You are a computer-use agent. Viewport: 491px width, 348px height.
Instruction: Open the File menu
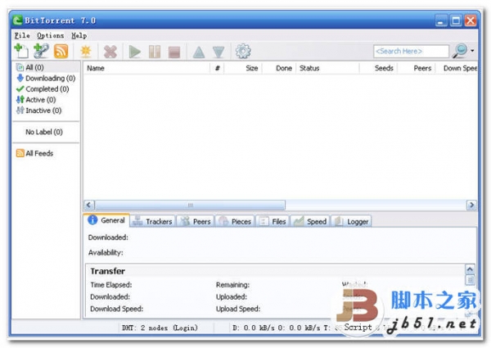click(x=22, y=35)
